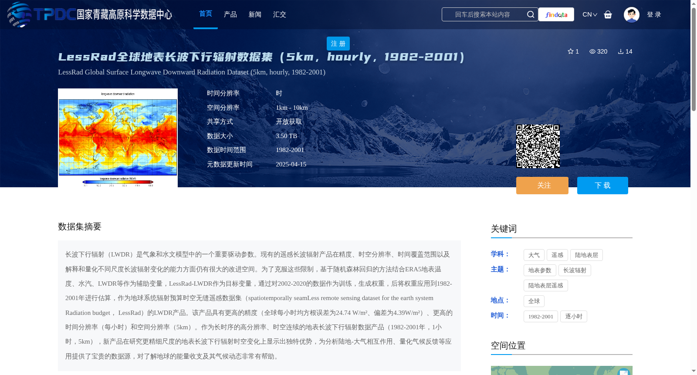This screenshot has width=697, height=375.
Task: Select the 逐小时 time tag
Action: [x=574, y=317]
